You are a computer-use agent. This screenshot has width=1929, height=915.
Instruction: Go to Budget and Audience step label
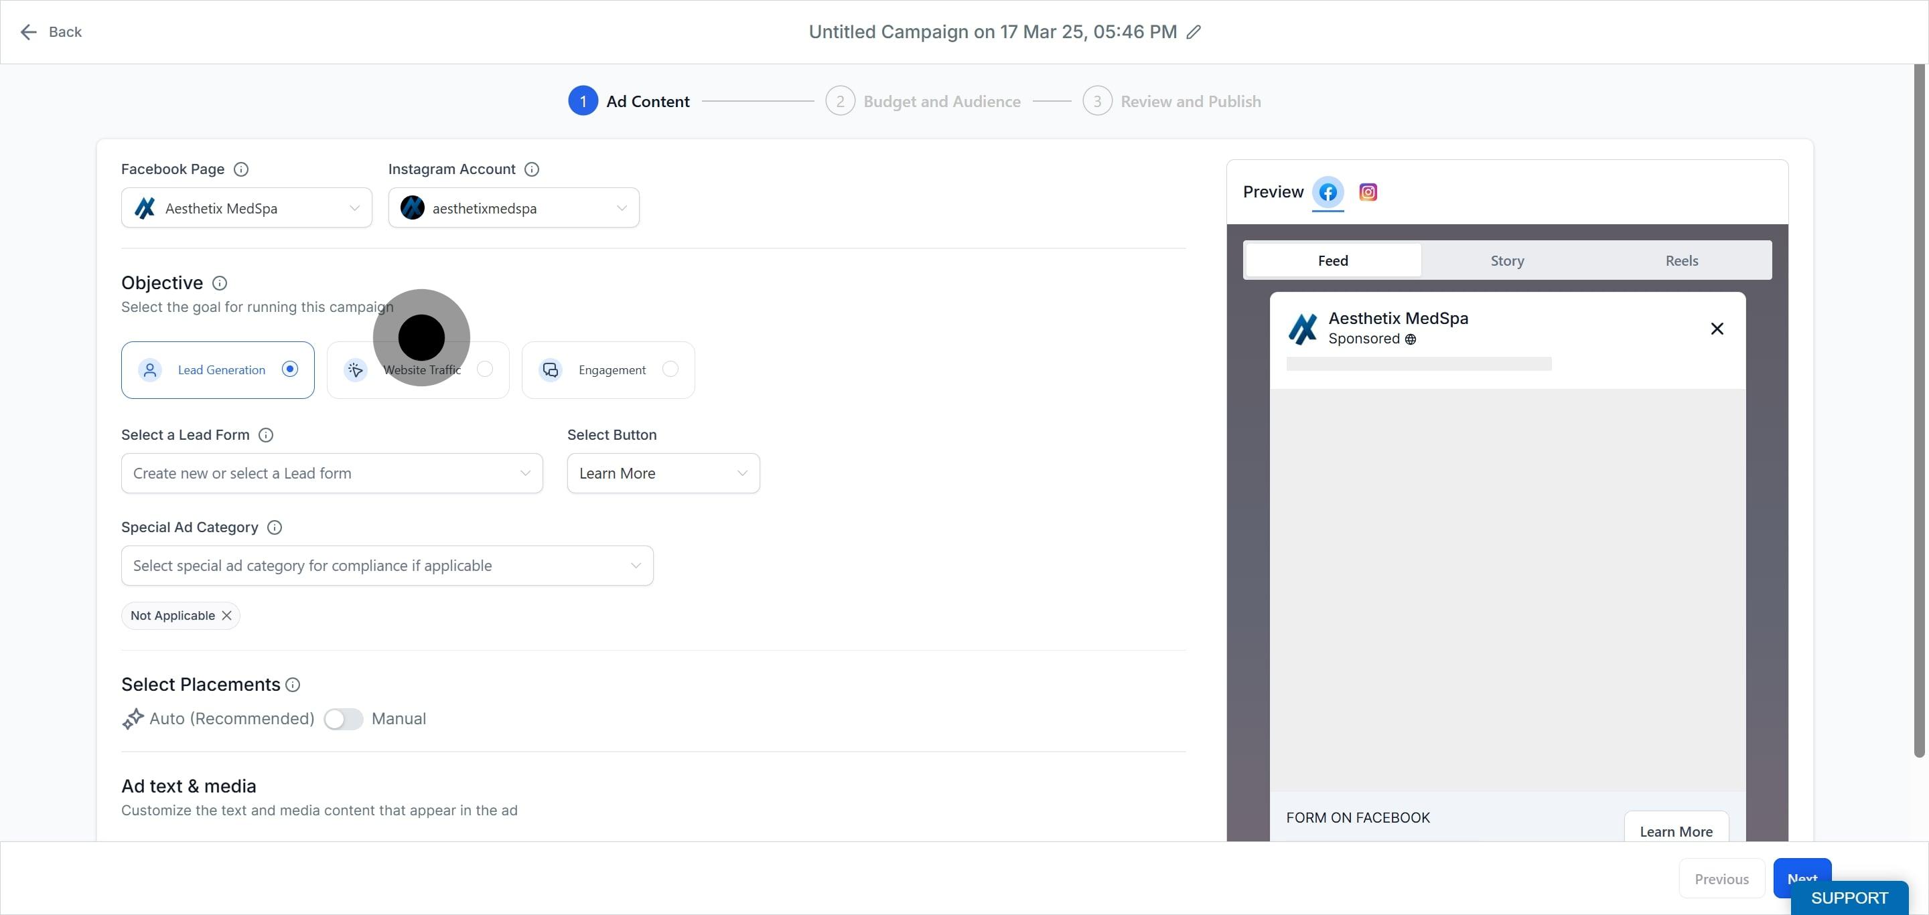(942, 101)
